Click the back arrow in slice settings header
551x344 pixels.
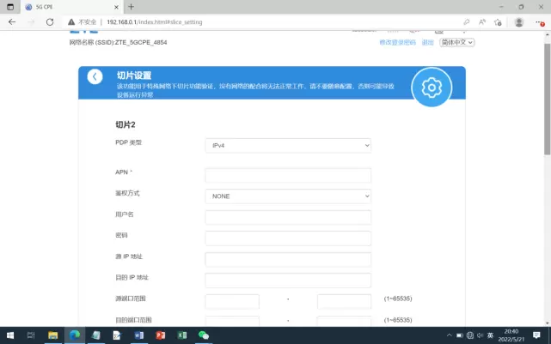(x=95, y=76)
